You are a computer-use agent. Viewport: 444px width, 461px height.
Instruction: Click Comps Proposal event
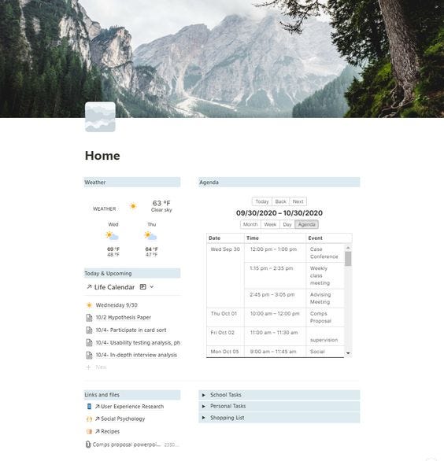point(320,317)
